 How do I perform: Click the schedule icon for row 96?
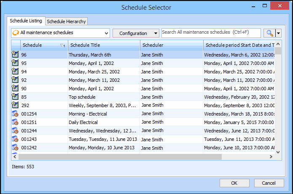coord(15,54)
